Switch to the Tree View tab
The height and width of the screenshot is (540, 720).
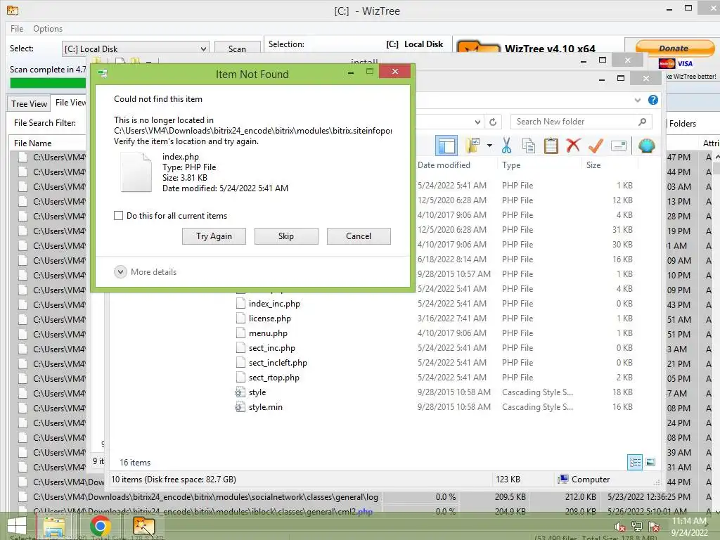click(30, 104)
